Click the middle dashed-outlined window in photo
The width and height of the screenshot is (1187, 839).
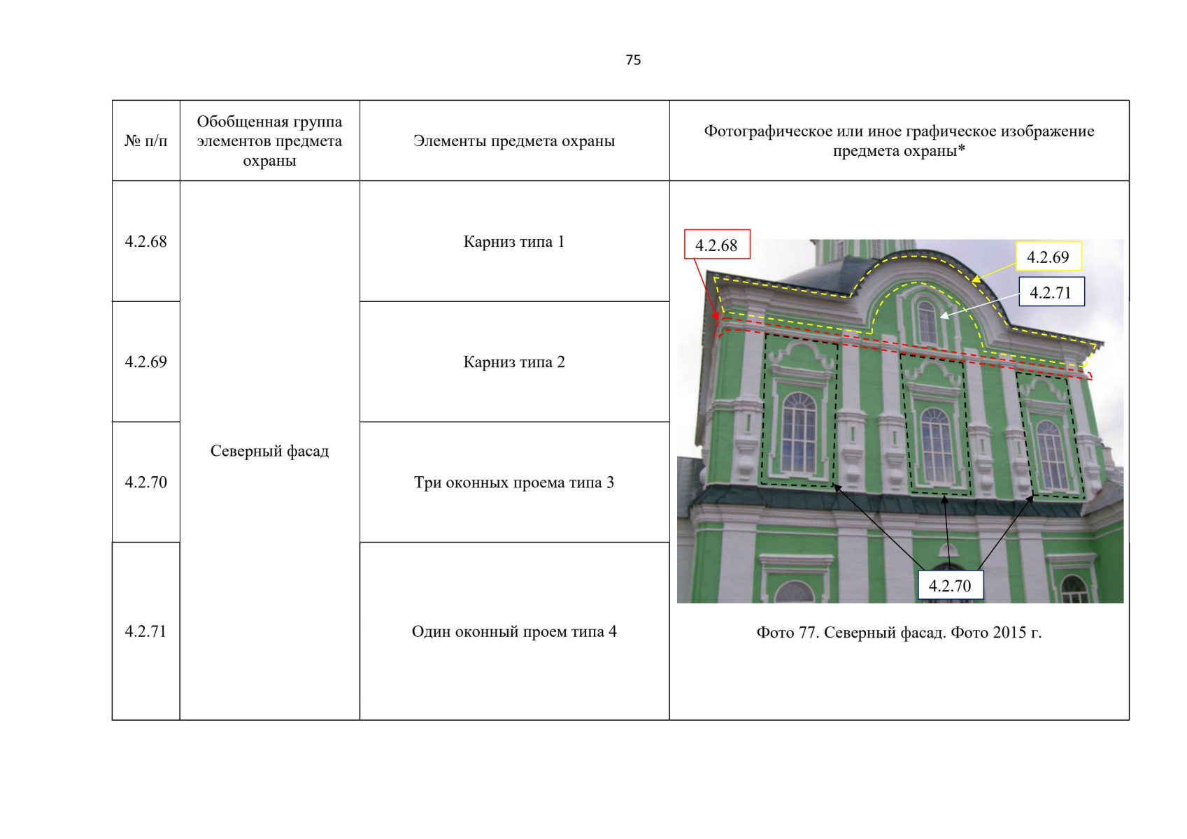click(x=936, y=442)
